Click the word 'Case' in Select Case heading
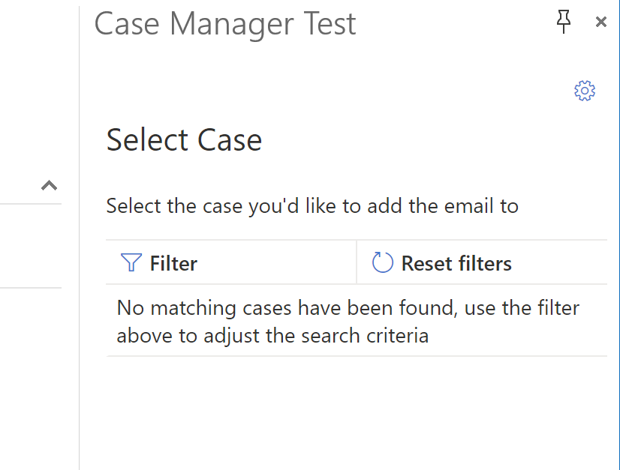The image size is (620, 470). pyautogui.click(x=230, y=140)
